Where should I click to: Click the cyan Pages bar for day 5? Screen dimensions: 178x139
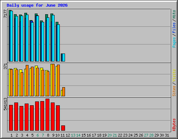(32, 42)
